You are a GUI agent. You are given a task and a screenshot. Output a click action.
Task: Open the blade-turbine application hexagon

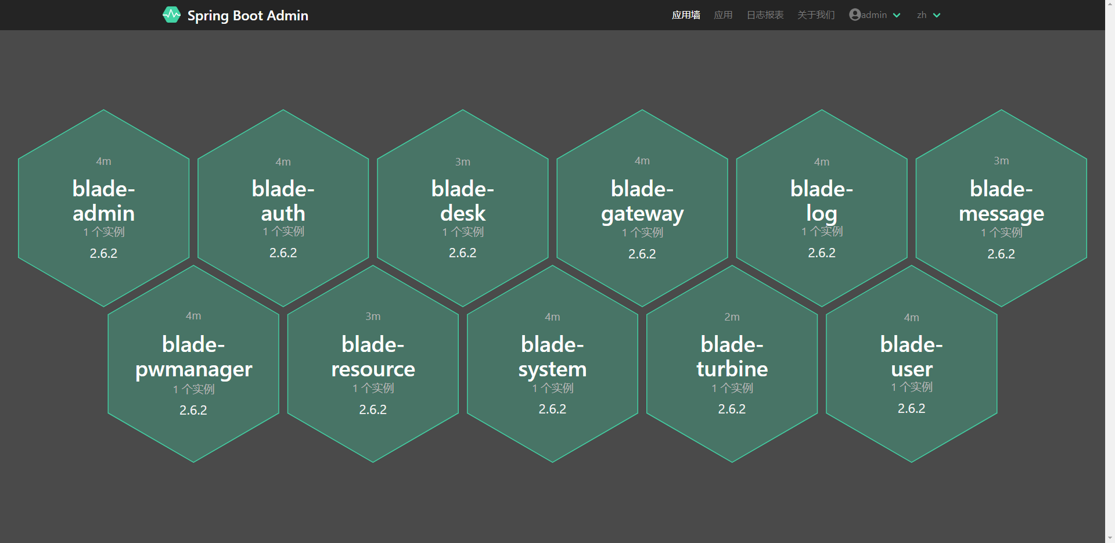(732, 364)
